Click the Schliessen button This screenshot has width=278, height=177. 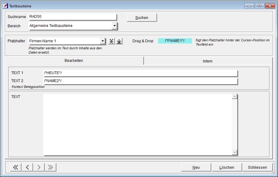point(257,167)
